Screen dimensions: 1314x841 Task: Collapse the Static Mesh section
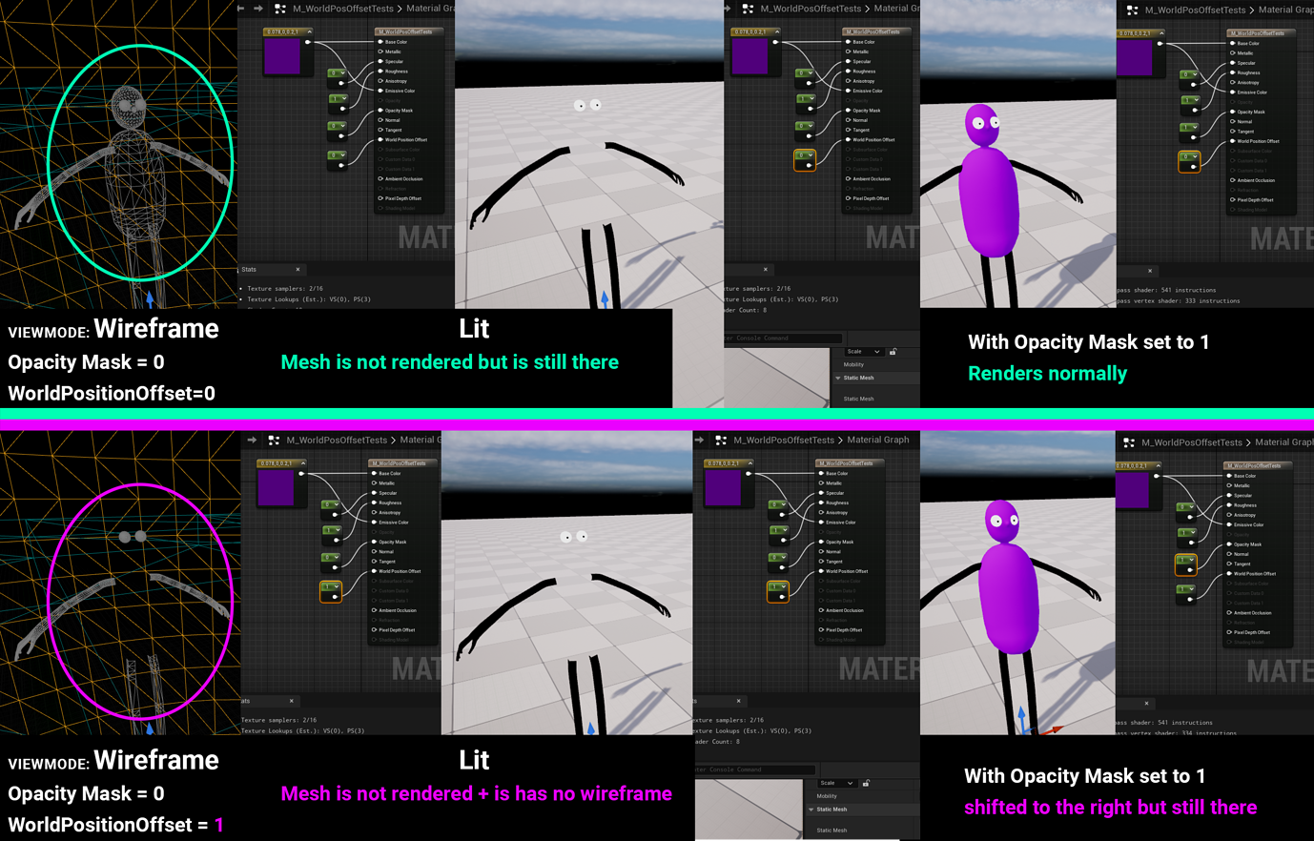click(x=838, y=378)
